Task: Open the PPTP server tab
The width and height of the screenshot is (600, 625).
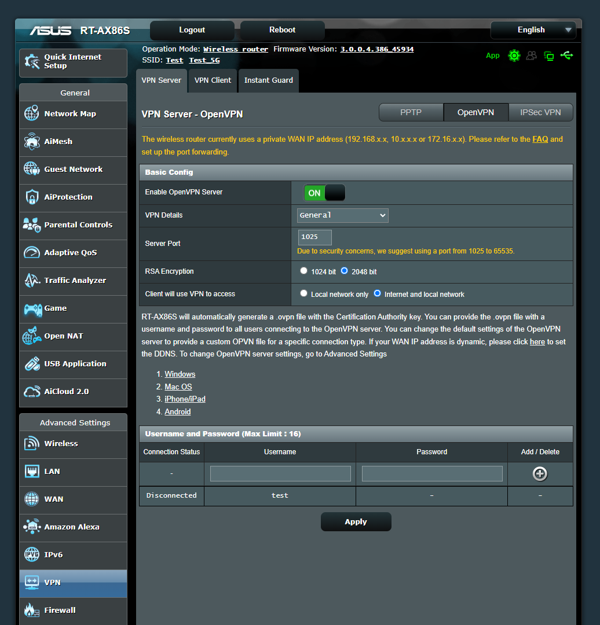Action: [411, 112]
